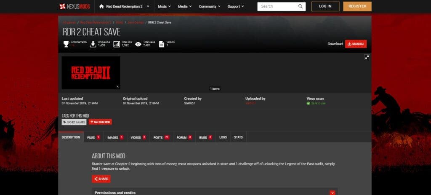Click the Tag This Mod button
431x195 pixels.
(100, 122)
